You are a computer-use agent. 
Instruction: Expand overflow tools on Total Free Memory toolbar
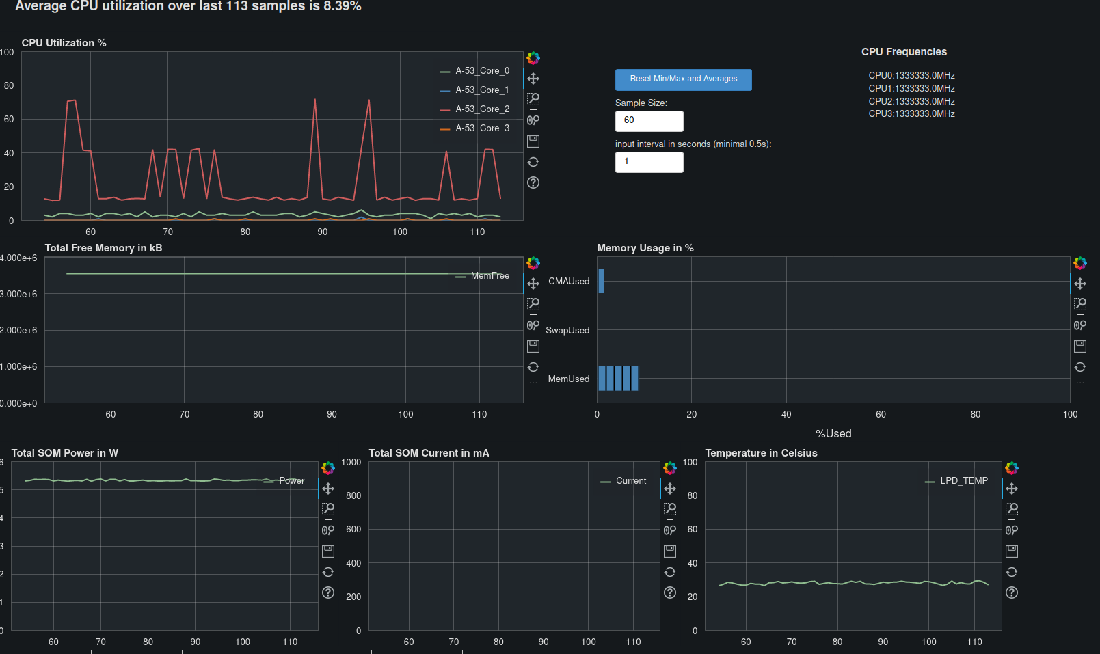click(x=533, y=383)
